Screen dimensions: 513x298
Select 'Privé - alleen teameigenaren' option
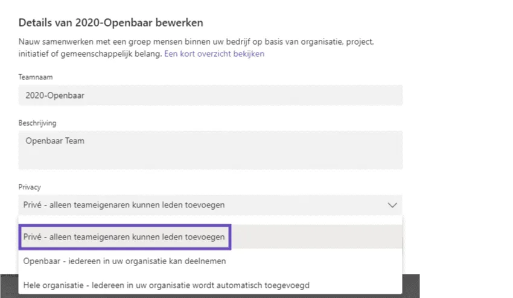click(x=124, y=237)
